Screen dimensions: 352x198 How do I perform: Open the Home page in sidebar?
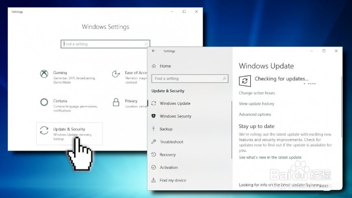(165, 66)
